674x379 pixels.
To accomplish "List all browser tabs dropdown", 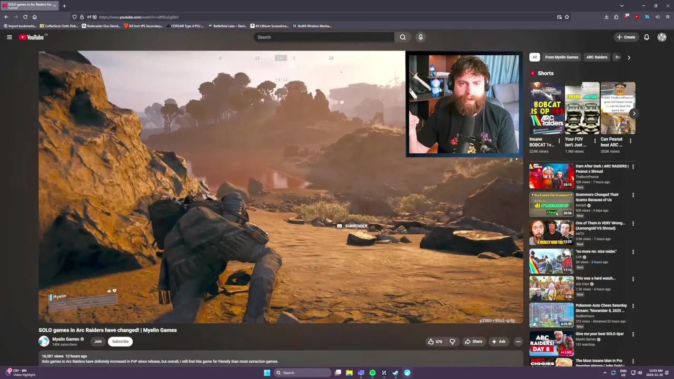I will click(x=622, y=6).
